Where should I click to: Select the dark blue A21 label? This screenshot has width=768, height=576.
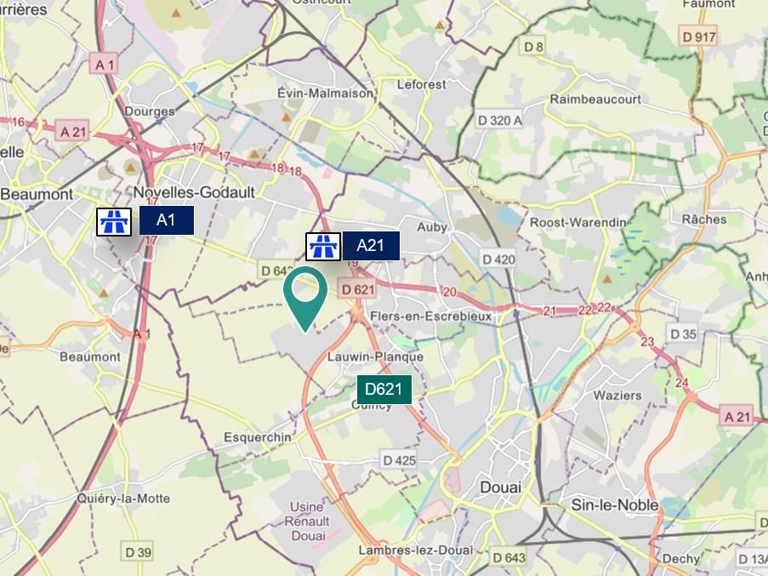pos(371,245)
